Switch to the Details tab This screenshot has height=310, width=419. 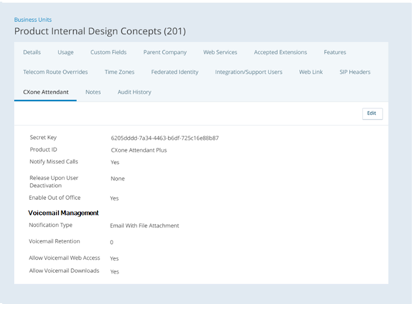pyautogui.click(x=32, y=52)
